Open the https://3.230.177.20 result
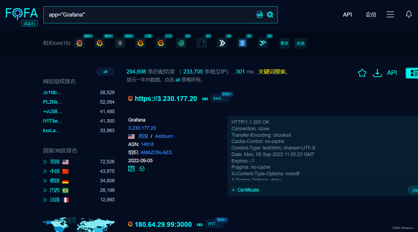 click(166, 98)
